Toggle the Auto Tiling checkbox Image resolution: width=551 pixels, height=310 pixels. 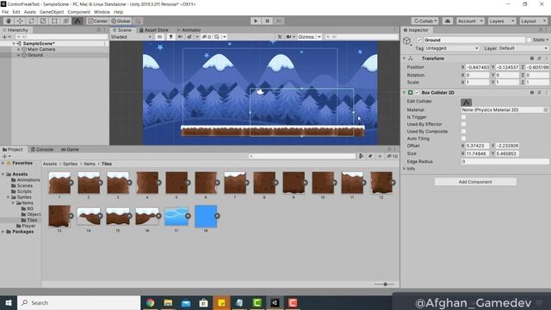[x=463, y=139]
